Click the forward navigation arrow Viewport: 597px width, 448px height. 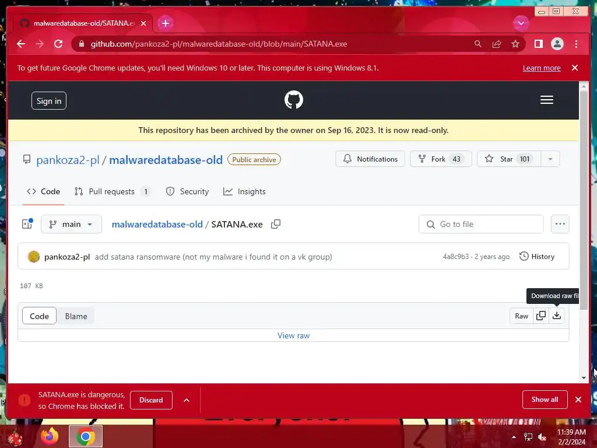click(40, 44)
